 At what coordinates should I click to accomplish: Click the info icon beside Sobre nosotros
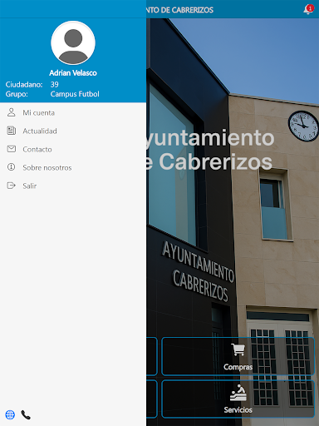[x=11, y=167]
